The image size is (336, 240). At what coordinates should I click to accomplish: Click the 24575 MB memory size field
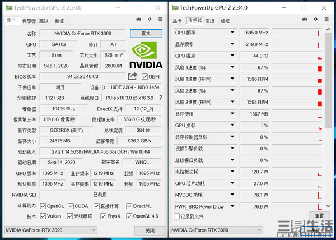[x=60, y=141]
